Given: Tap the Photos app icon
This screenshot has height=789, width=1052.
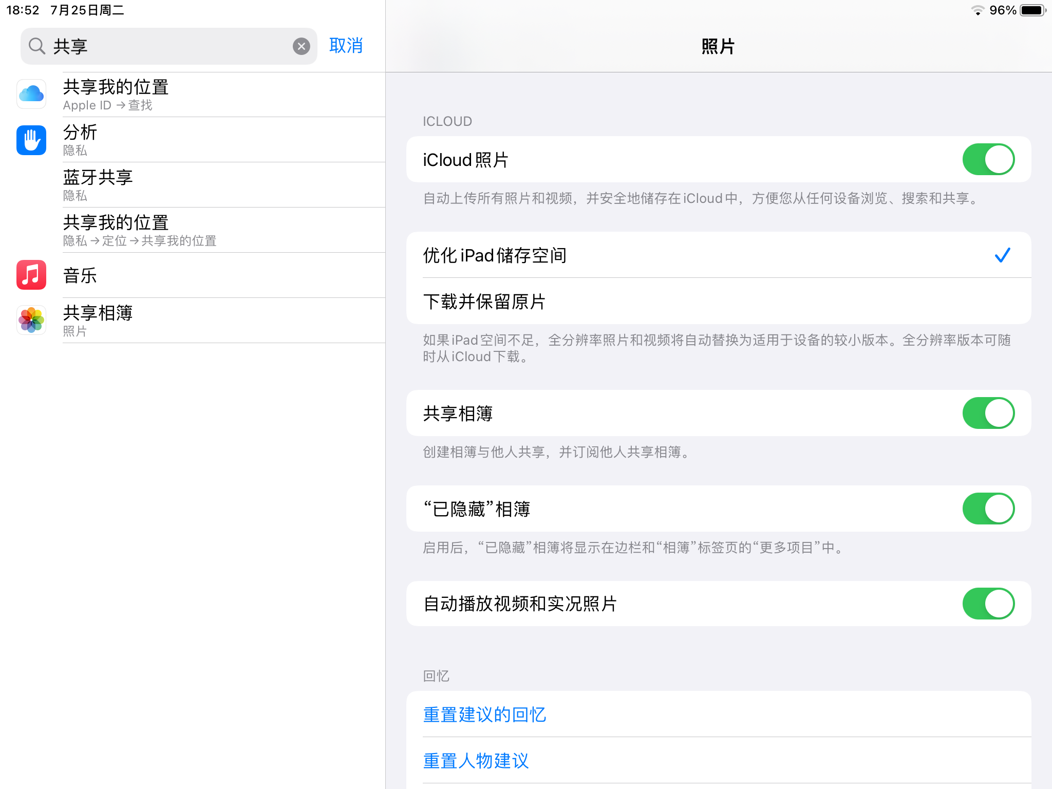Looking at the screenshot, I should pos(31,320).
